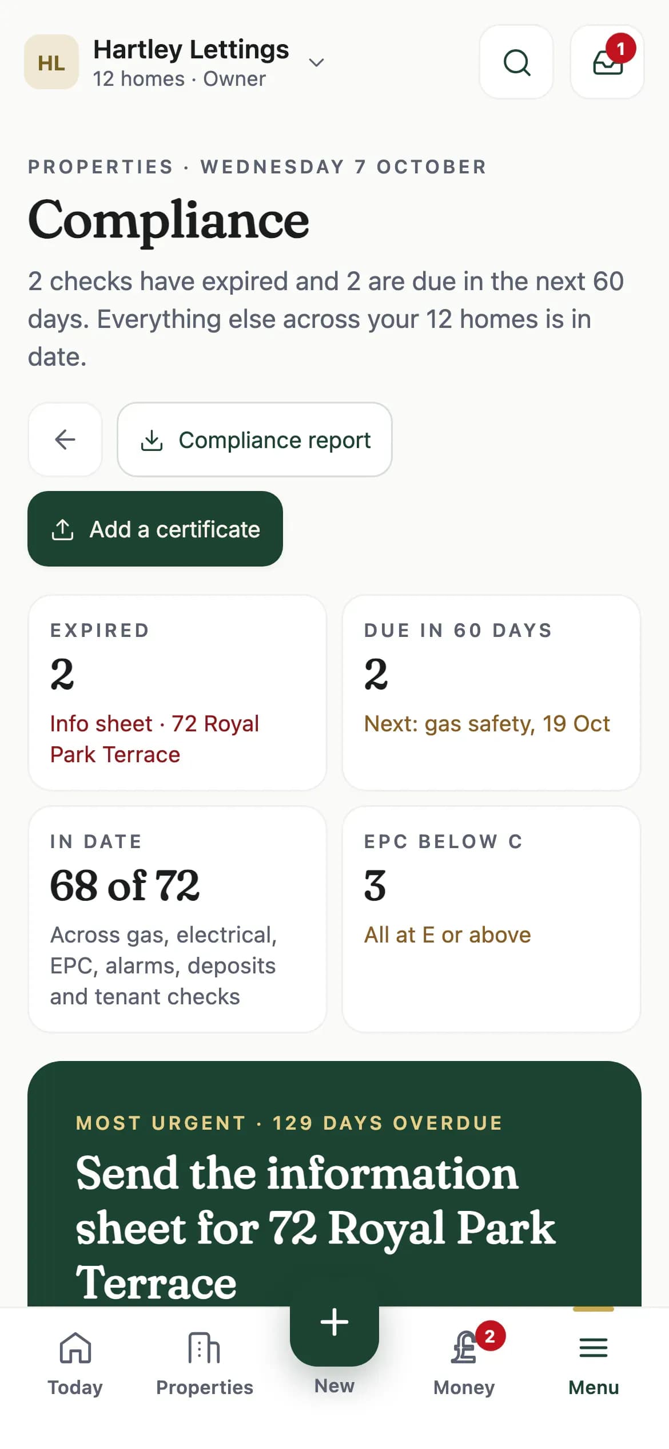Click 'All at E or above' text
Screen dimensions: 669x1449
coord(448,935)
